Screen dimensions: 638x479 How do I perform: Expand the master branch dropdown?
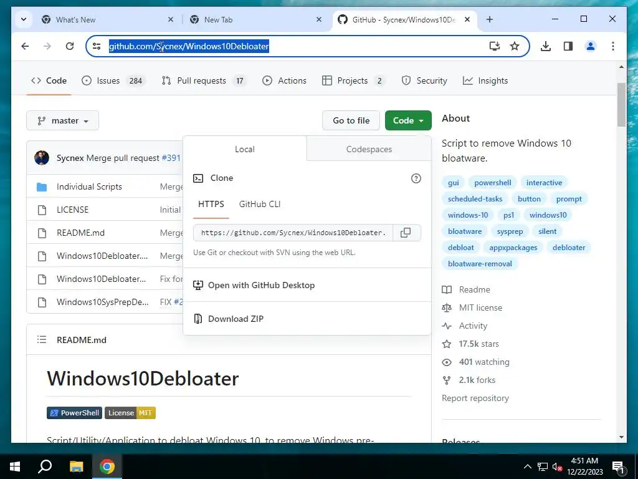[x=63, y=120]
